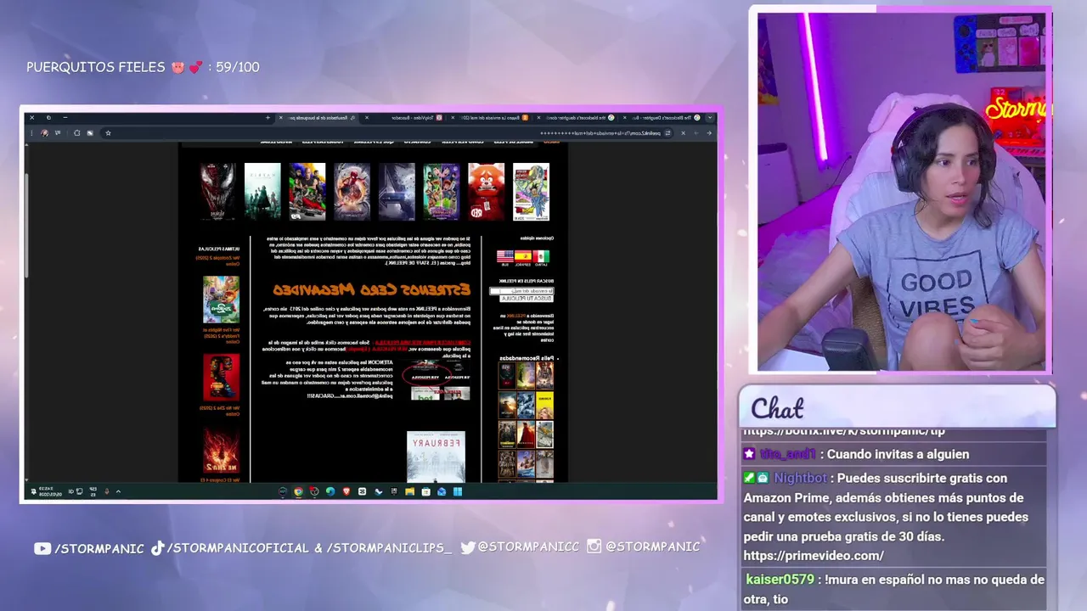The image size is (1087, 611).
Task: Open the Matrix movie poster
Action: pos(262,192)
